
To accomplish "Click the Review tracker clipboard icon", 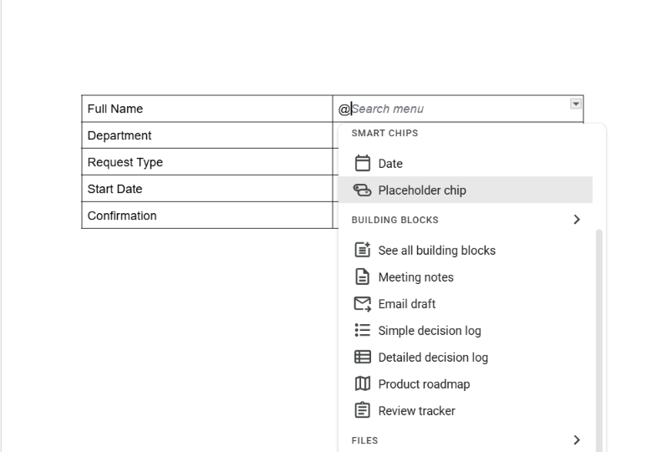I will pos(362,410).
